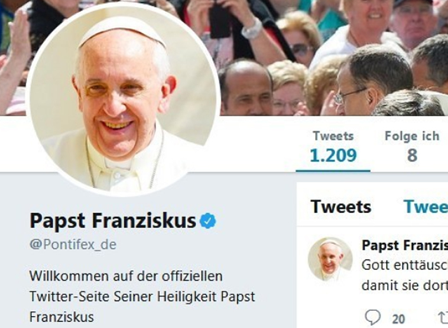The image size is (448, 328).
Task: Switch to the Tweets timeline tab
Action: pyautogui.click(x=340, y=206)
